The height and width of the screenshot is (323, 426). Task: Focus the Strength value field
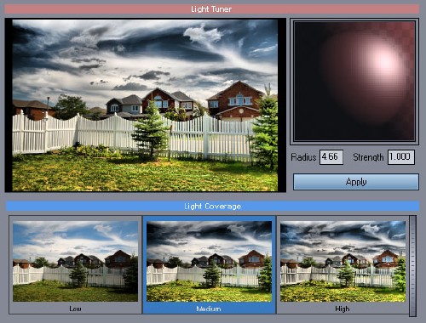point(401,157)
